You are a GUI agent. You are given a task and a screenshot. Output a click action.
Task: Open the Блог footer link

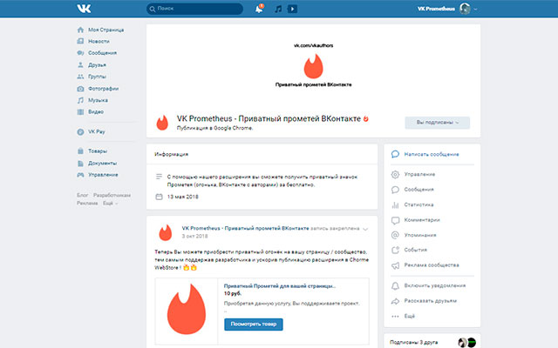click(x=82, y=195)
